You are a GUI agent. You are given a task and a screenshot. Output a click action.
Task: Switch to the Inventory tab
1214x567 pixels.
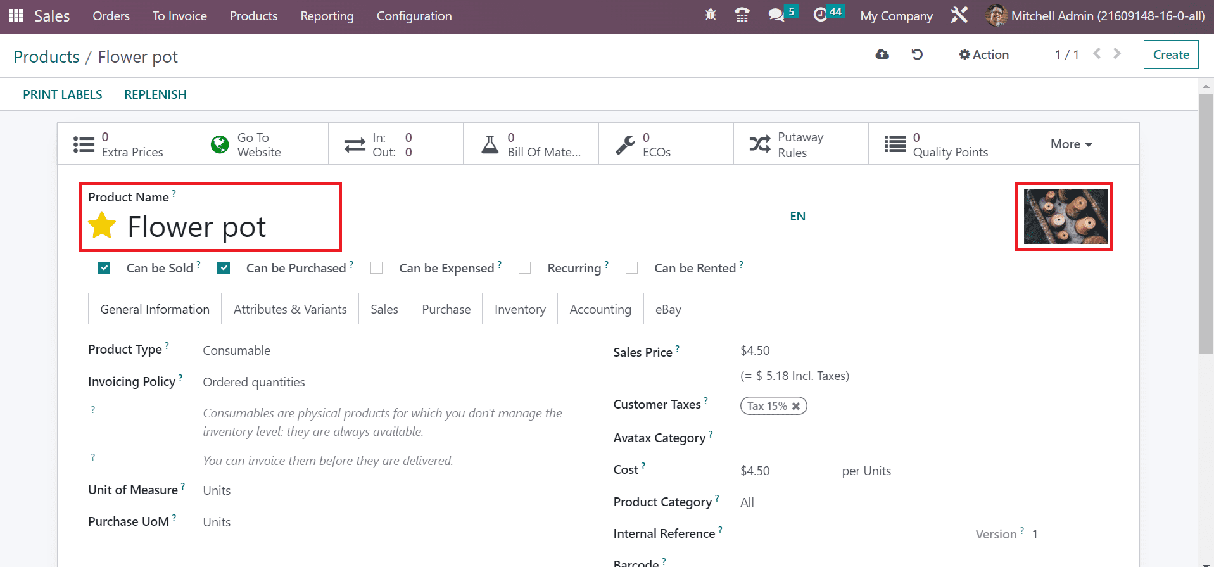pyautogui.click(x=520, y=309)
